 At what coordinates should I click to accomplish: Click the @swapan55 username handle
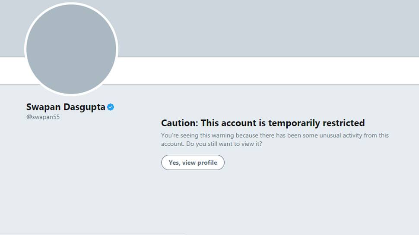coord(43,117)
